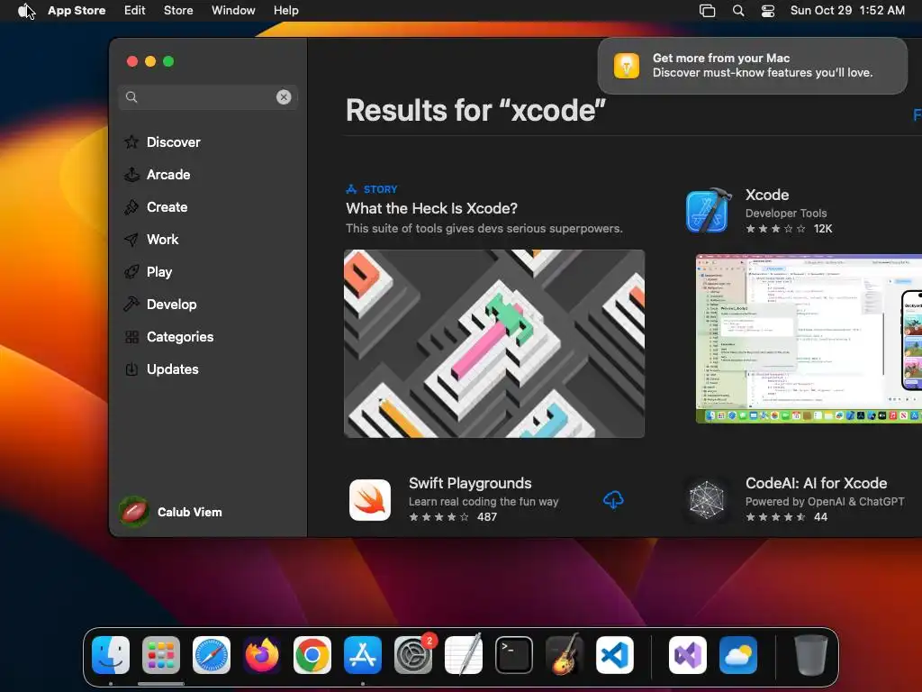
Task: Click App Store icon in the Dock
Action: (x=363, y=655)
